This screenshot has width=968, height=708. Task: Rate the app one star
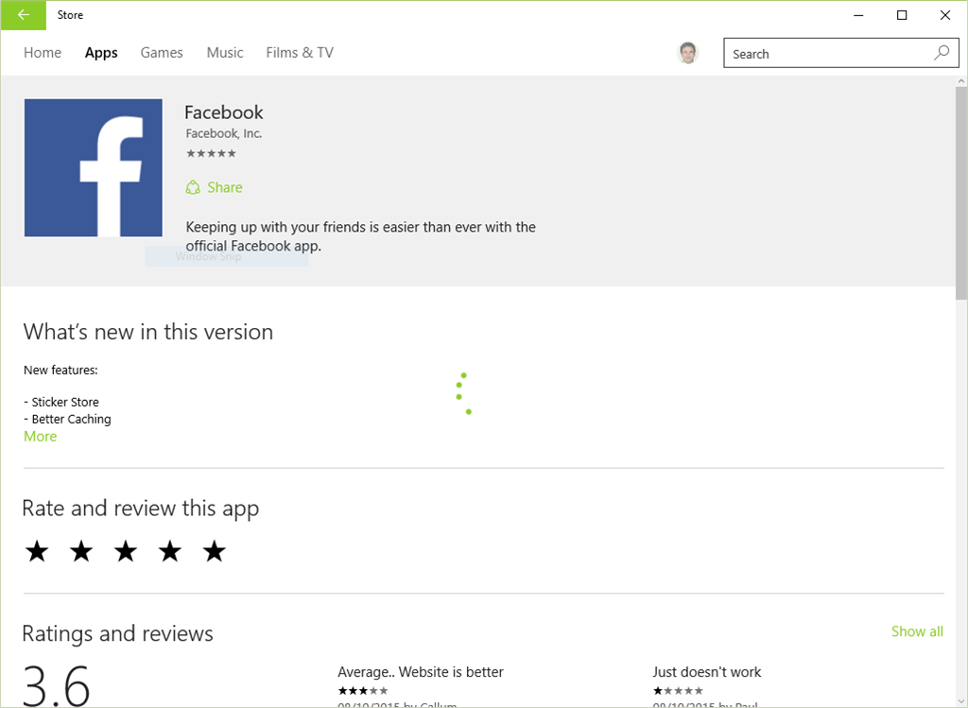pyautogui.click(x=37, y=551)
